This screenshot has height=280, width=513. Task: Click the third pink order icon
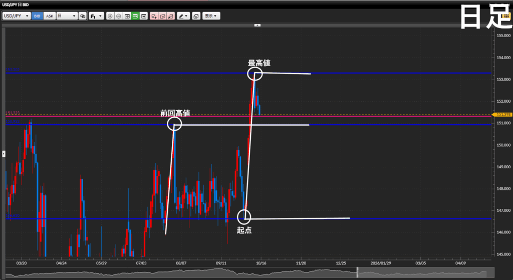tap(171, 16)
